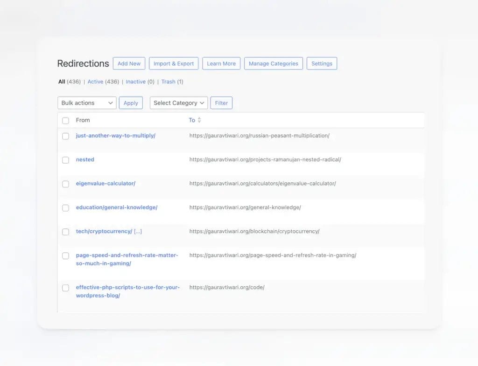Click the Filter button
Screen dimensions: 478x366
click(221, 103)
